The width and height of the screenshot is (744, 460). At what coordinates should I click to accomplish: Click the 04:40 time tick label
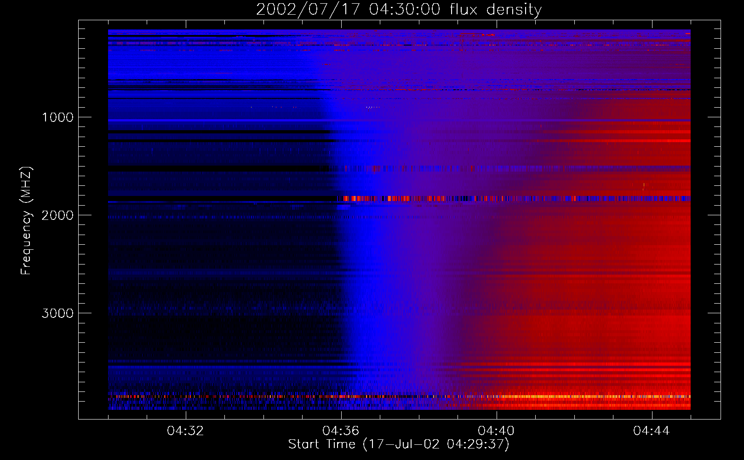[x=496, y=431]
